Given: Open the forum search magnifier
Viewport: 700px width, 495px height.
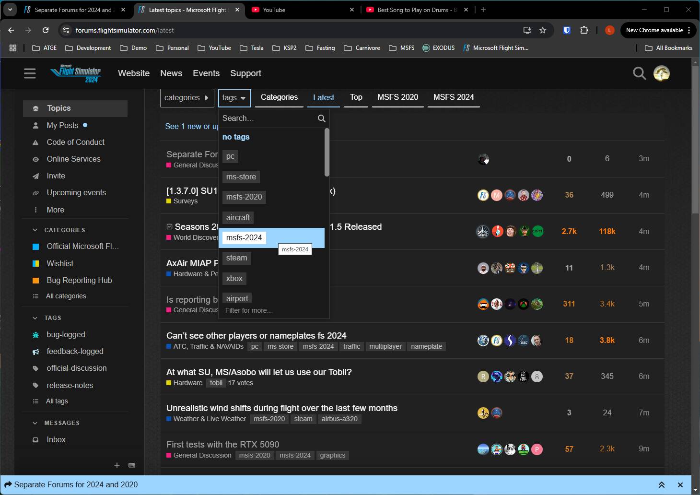Looking at the screenshot, I should point(639,73).
